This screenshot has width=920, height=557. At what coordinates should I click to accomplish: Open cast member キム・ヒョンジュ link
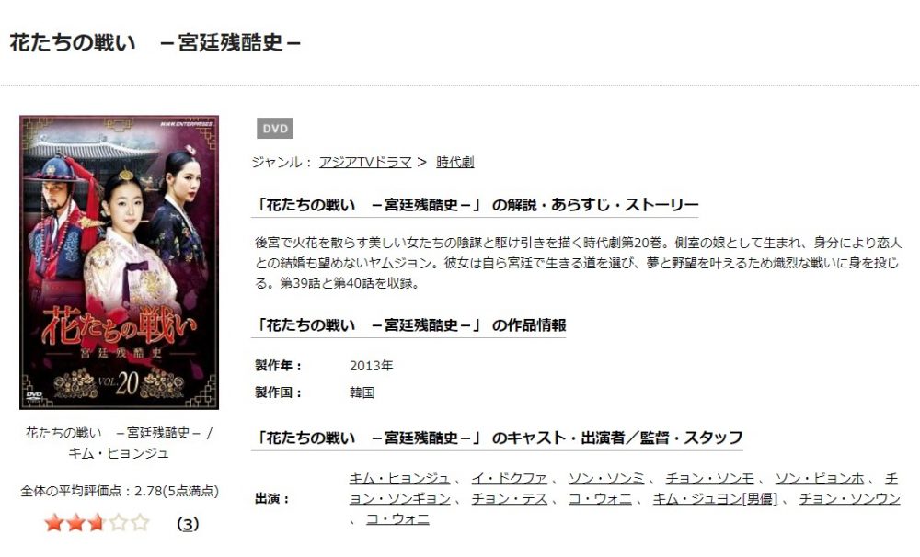click(x=399, y=479)
